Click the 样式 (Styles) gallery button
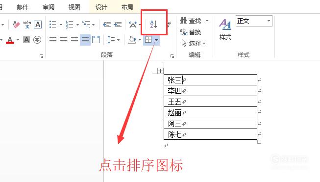This screenshot has height=182, width=320. 225,29
